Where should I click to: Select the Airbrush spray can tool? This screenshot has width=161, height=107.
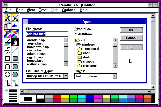tap(8, 25)
